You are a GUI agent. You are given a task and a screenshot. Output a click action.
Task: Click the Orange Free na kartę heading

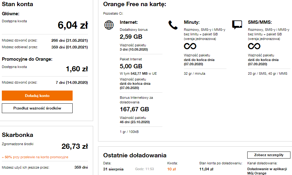pyautogui.click(x=135, y=4)
